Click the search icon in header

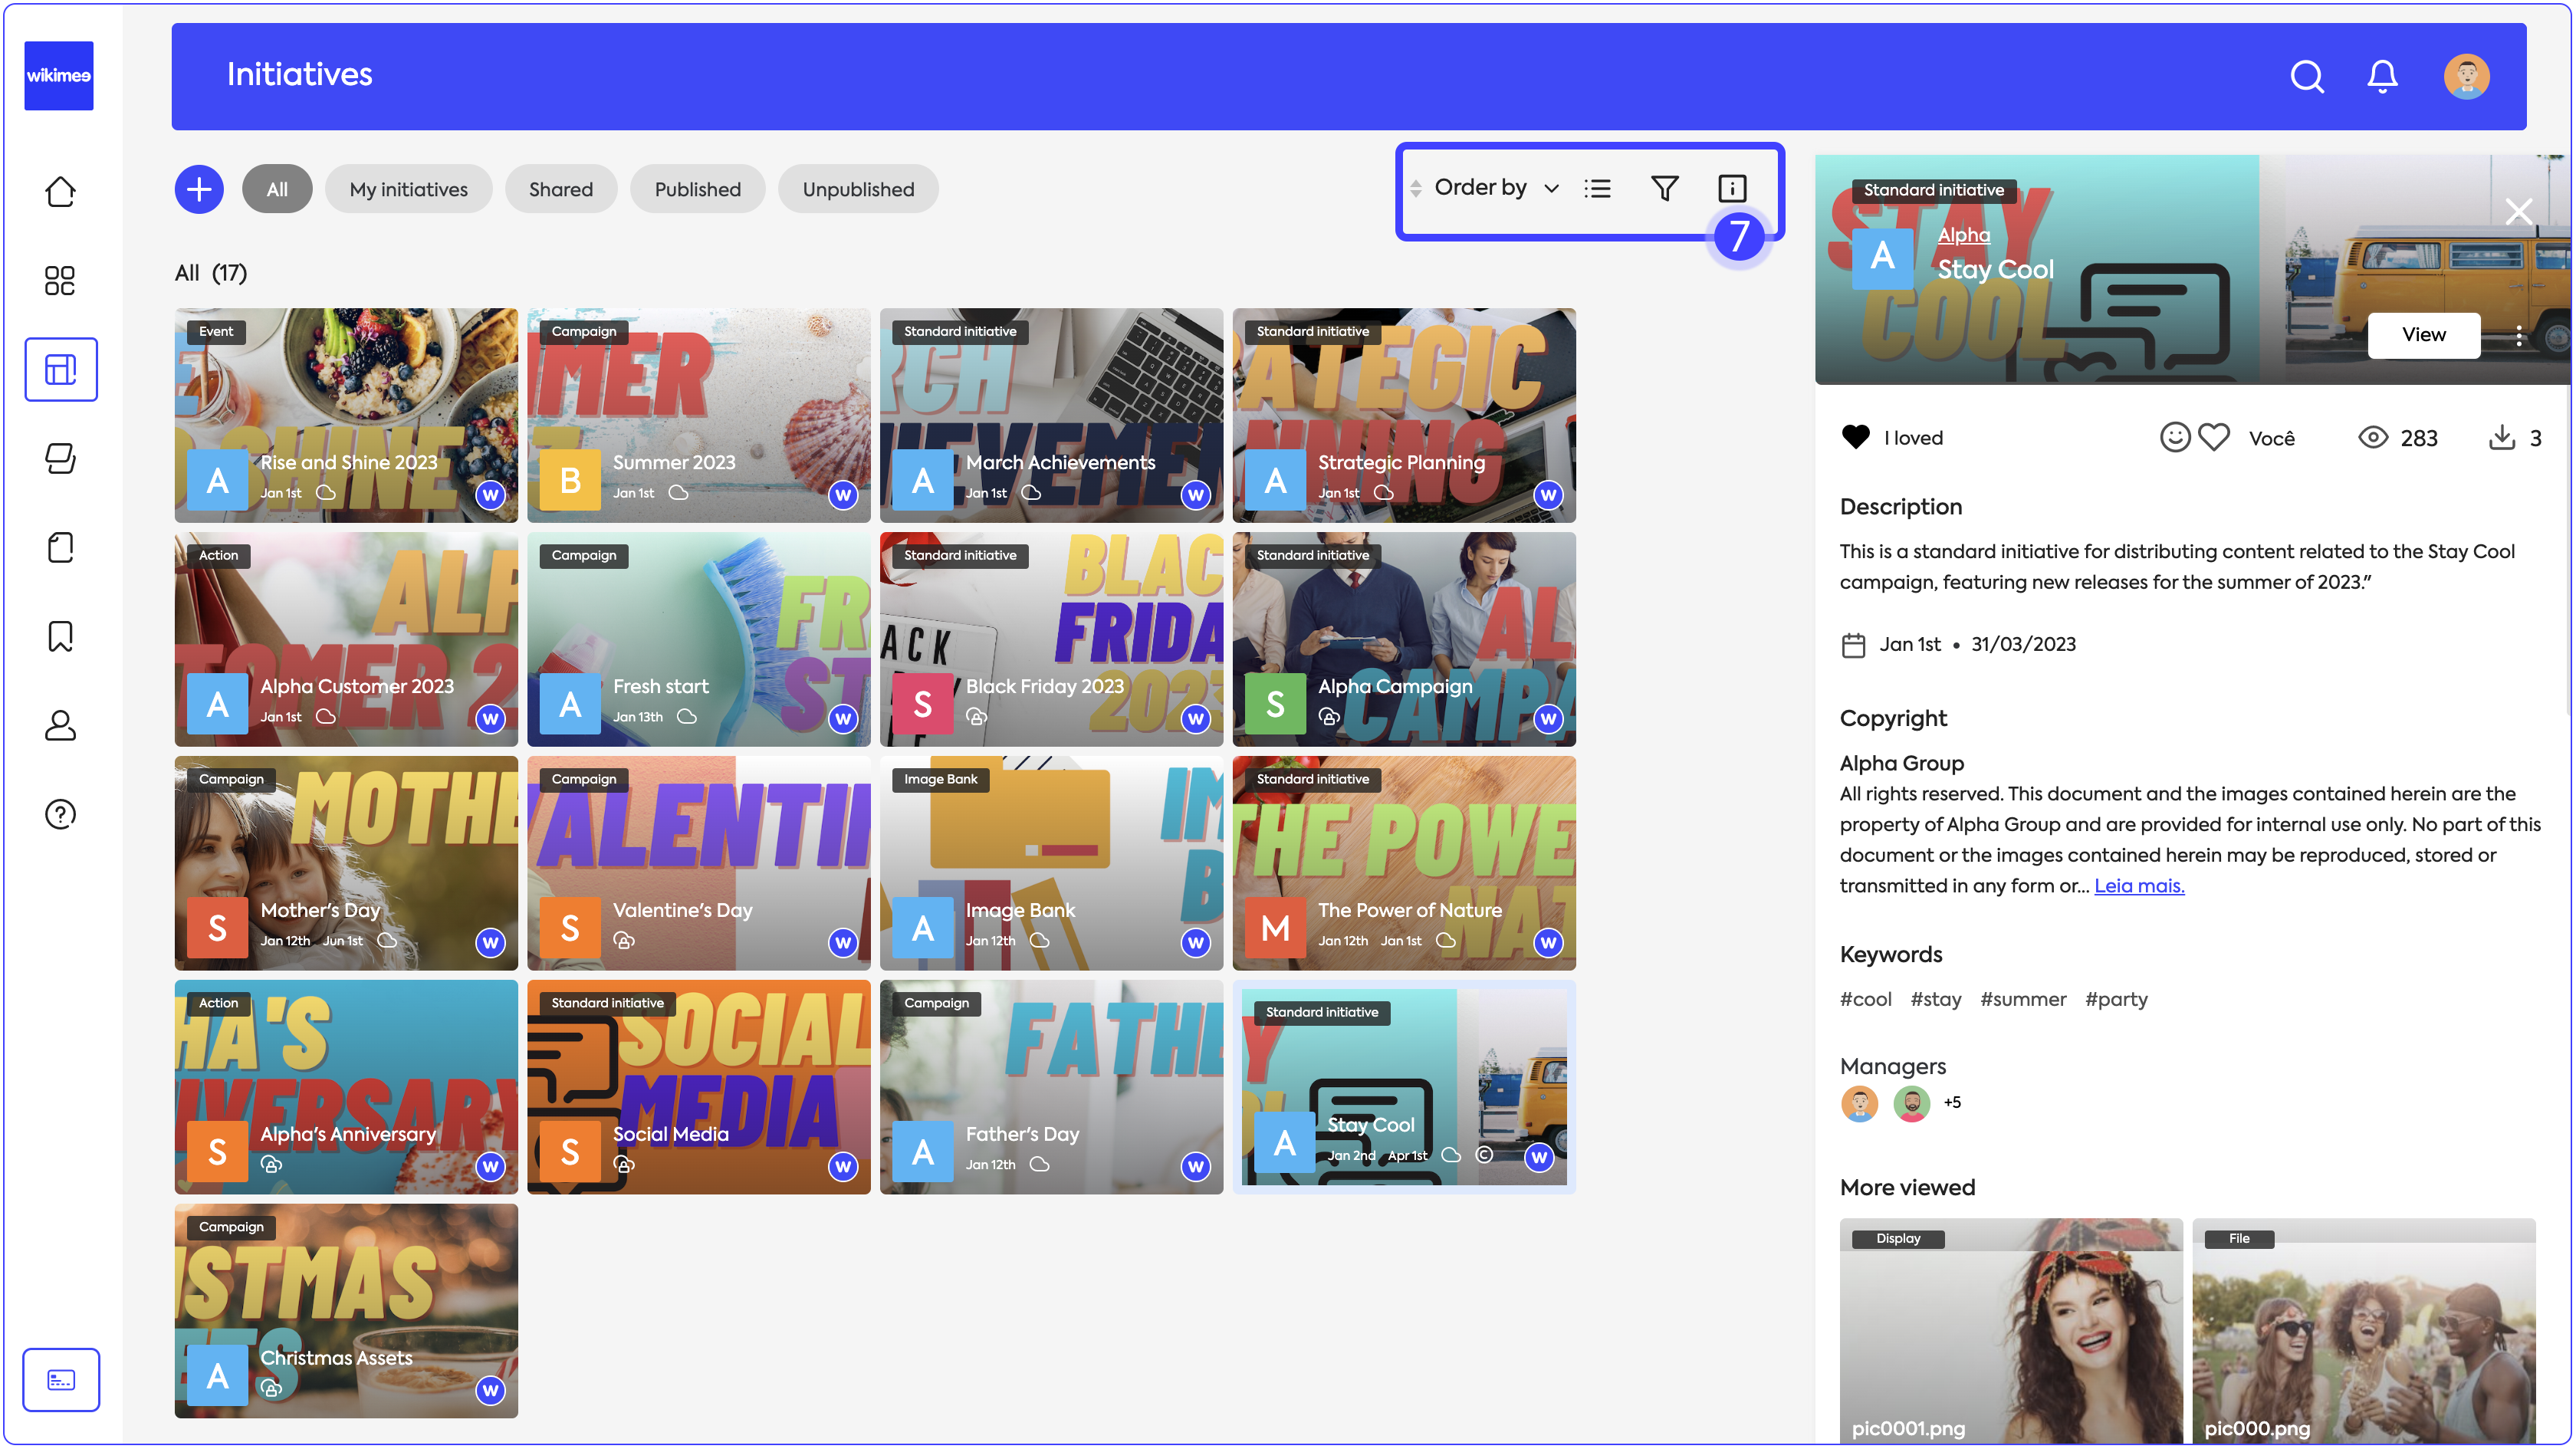2306,76
